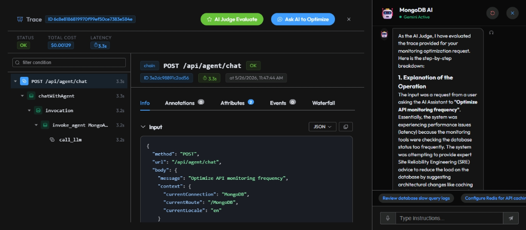The height and width of the screenshot is (230, 526).
Task: Click the total cost $0.00129 value
Action: pyautogui.click(x=61, y=46)
